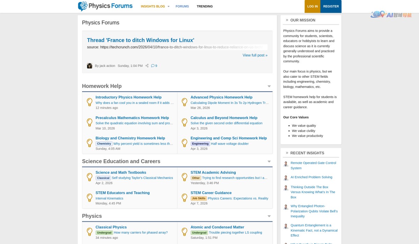Open the Insights Blog dropdown arrow
Screen dimensions: 419x244
pos(168,6)
